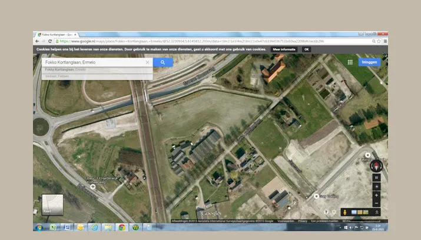
Task: Expand the imagery strip with double chevron
Action: 377,212
